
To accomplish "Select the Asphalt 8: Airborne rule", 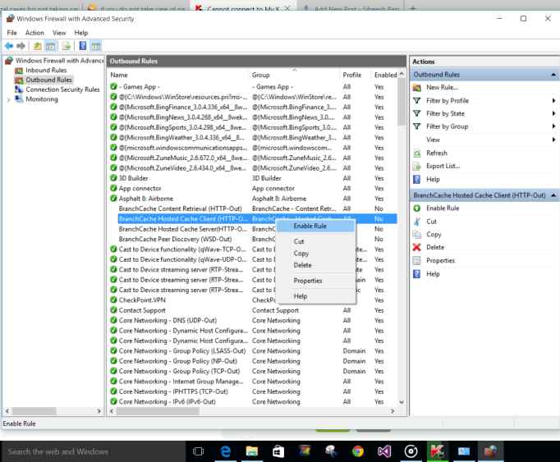I will [x=145, y=199].
